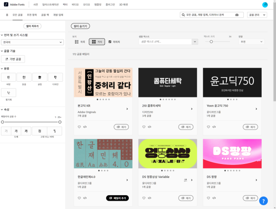Select the 모든 글꼴 tab

[17, 15]
